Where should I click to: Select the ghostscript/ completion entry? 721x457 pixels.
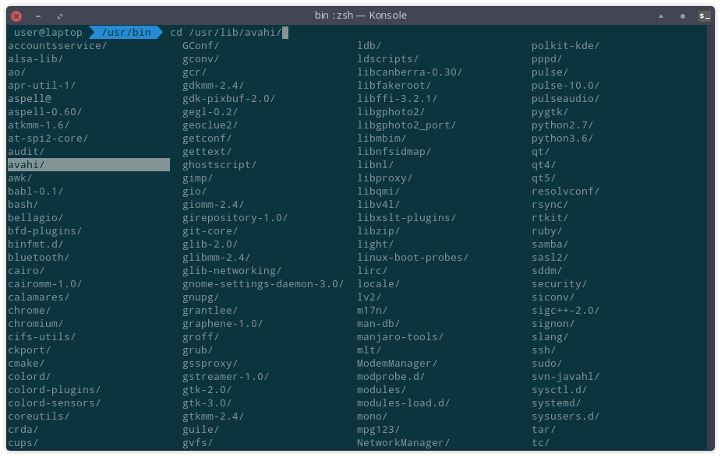[x=219, y=165]
